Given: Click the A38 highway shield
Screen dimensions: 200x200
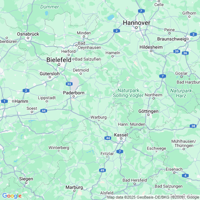Looking at the screenshot, I should click(x=193, y=126).
